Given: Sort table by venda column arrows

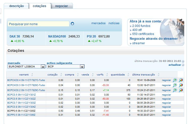Looking at the screenshot, I should pos(93,74).
